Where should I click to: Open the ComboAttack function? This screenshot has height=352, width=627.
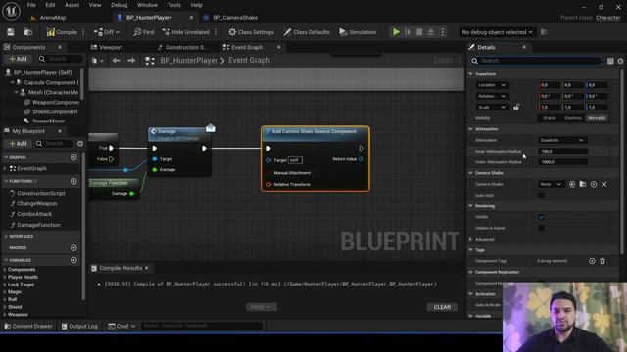(34, 214)
